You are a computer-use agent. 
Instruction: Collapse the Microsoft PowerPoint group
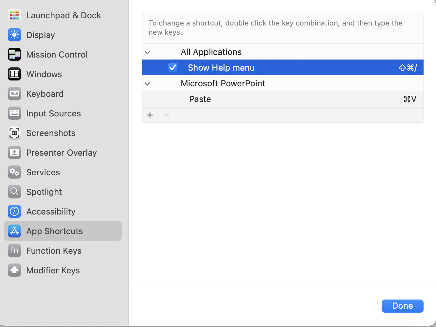pos(148,84)
